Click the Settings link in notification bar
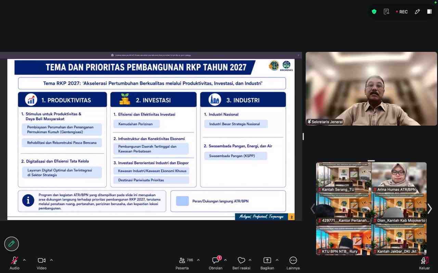The height and width of the screenshot is (273, 438). click(x=188, y=55)
